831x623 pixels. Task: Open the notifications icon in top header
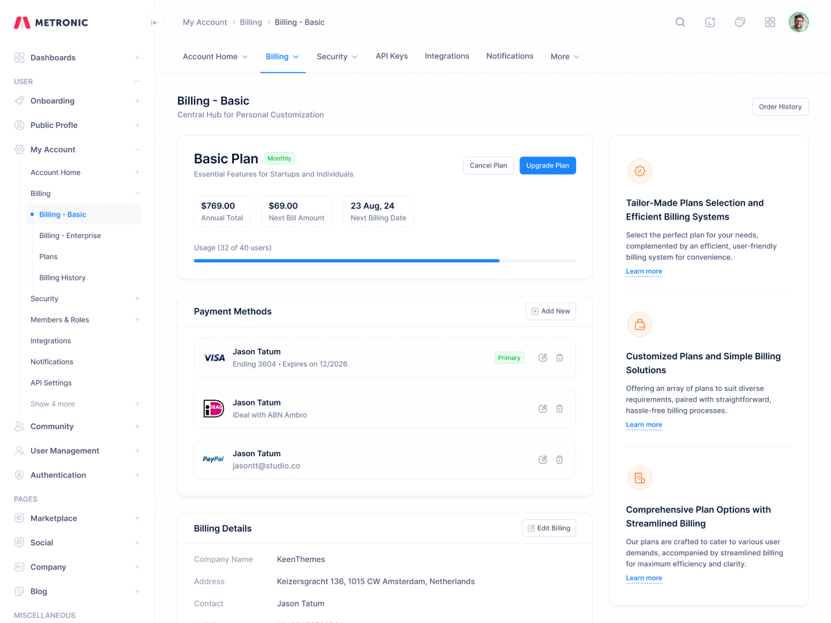point(710,22)
